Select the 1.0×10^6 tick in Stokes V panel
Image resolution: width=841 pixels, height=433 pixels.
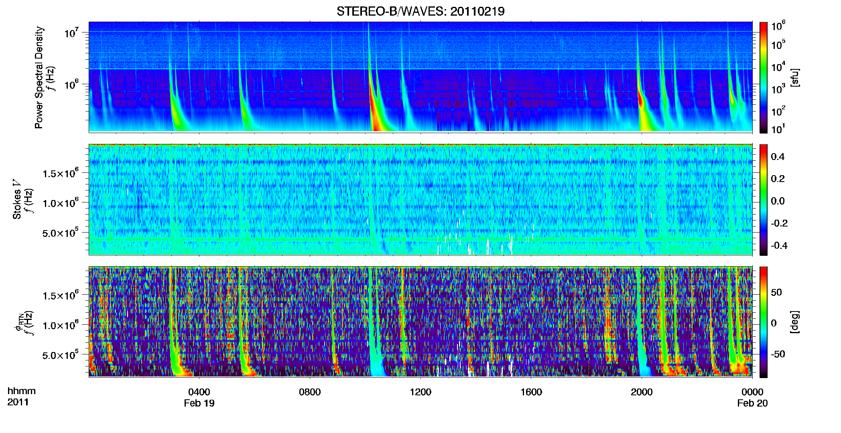(60, 202)
